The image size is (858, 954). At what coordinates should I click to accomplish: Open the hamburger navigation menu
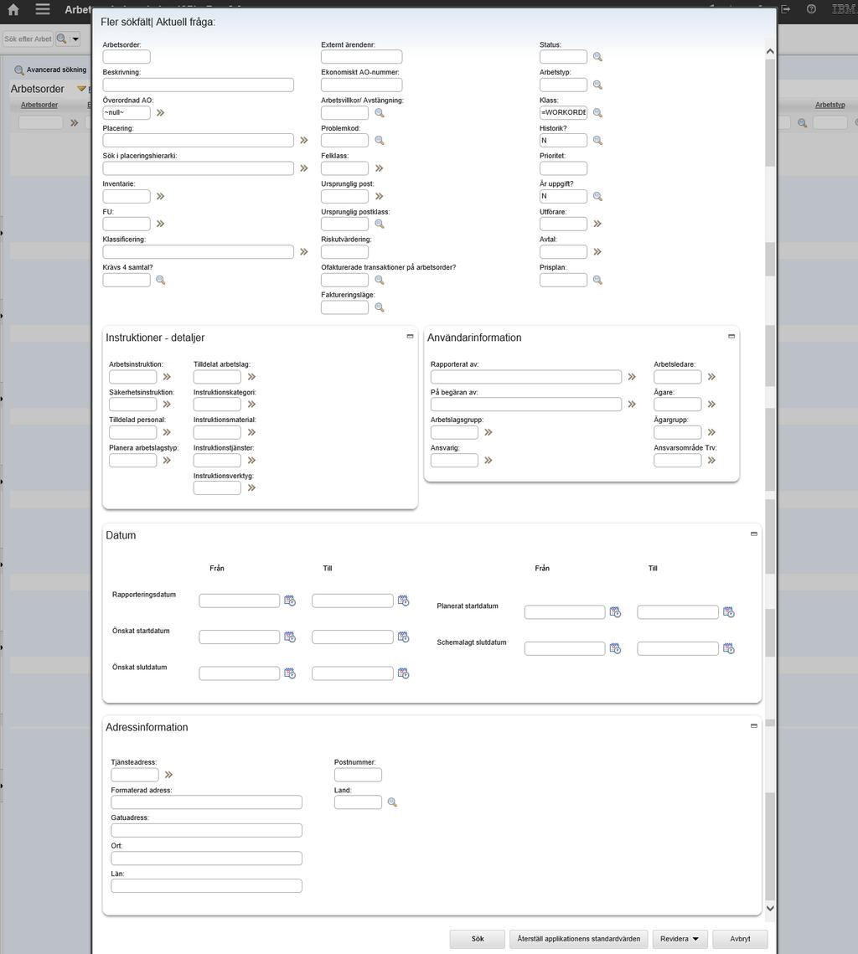(43, 9)
